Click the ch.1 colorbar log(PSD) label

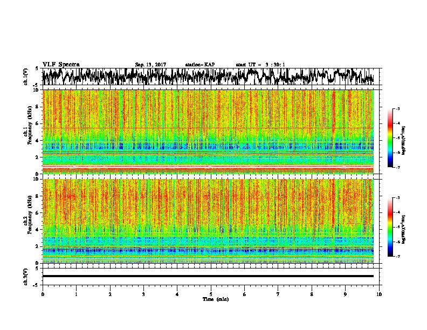[404, 140]
